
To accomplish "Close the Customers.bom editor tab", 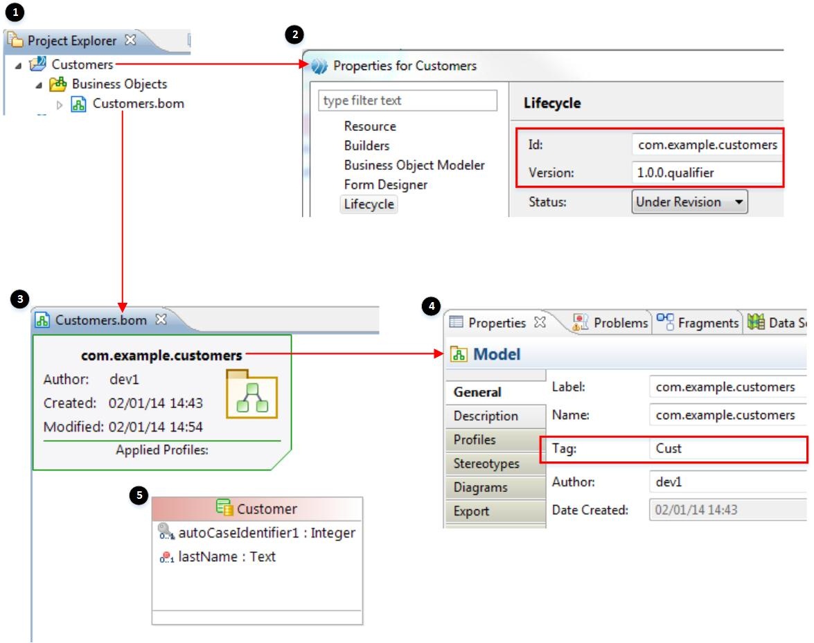I will point(161,319).
